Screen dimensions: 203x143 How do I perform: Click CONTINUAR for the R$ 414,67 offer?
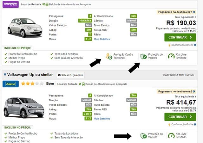point(180,117)
